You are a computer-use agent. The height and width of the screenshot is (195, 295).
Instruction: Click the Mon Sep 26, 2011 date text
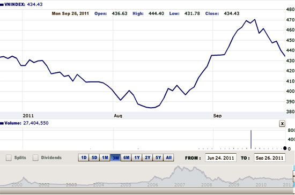tap(70, 13)
